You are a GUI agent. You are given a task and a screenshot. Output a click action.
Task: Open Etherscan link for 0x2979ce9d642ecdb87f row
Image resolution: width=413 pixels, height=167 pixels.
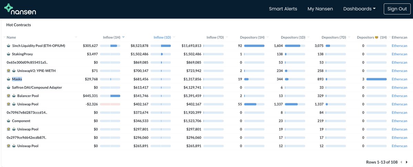coord(400,138)
